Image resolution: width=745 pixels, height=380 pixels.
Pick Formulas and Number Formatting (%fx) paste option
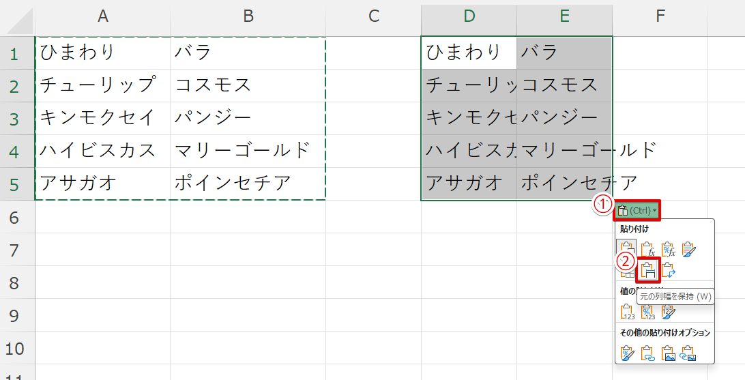point(668,250)
